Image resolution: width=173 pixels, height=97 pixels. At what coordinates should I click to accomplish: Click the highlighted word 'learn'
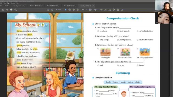pos(19,63)
